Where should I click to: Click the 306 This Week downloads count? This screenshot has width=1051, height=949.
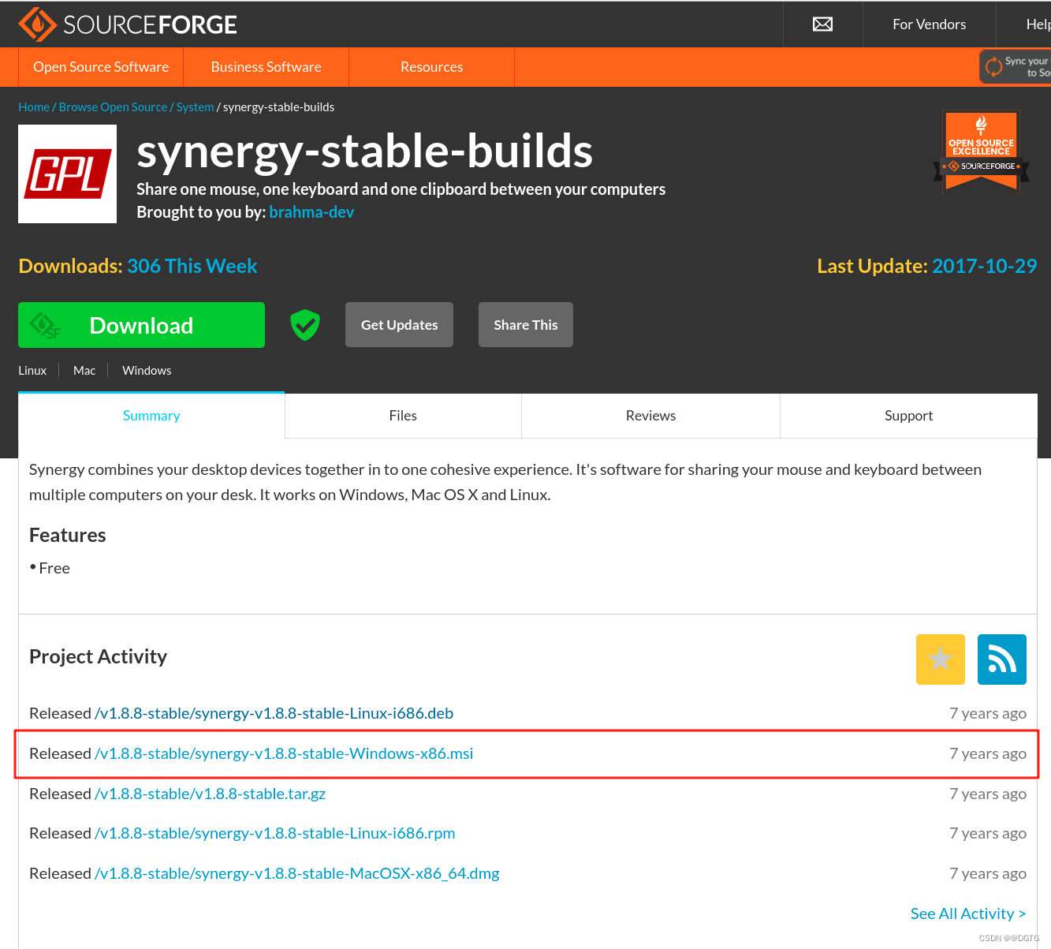click(x=192, y=266)
